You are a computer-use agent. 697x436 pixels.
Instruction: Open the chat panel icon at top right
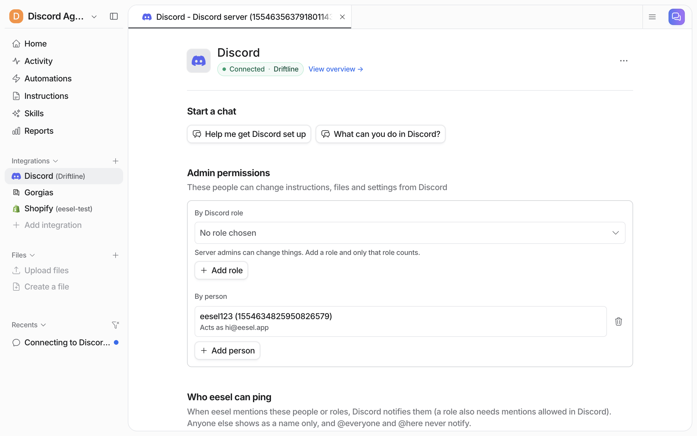coord(676,17)
